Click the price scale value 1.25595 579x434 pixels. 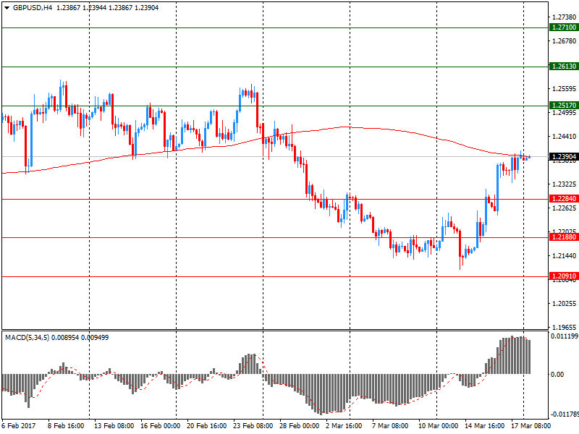coord(565,88)
